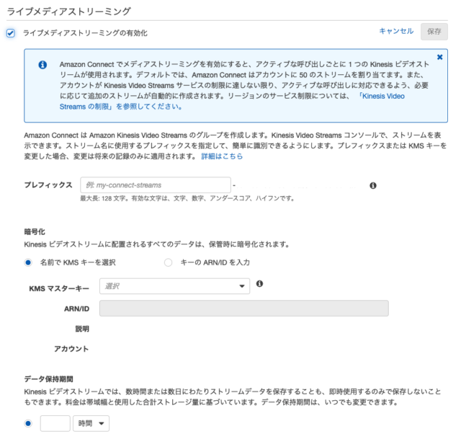Select 名前で KMS キーを選択 radio button
The height and width of the screenshot is (434, 461).
(28, 262)
